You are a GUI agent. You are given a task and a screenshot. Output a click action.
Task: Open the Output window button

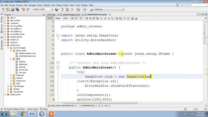point(44,109)
